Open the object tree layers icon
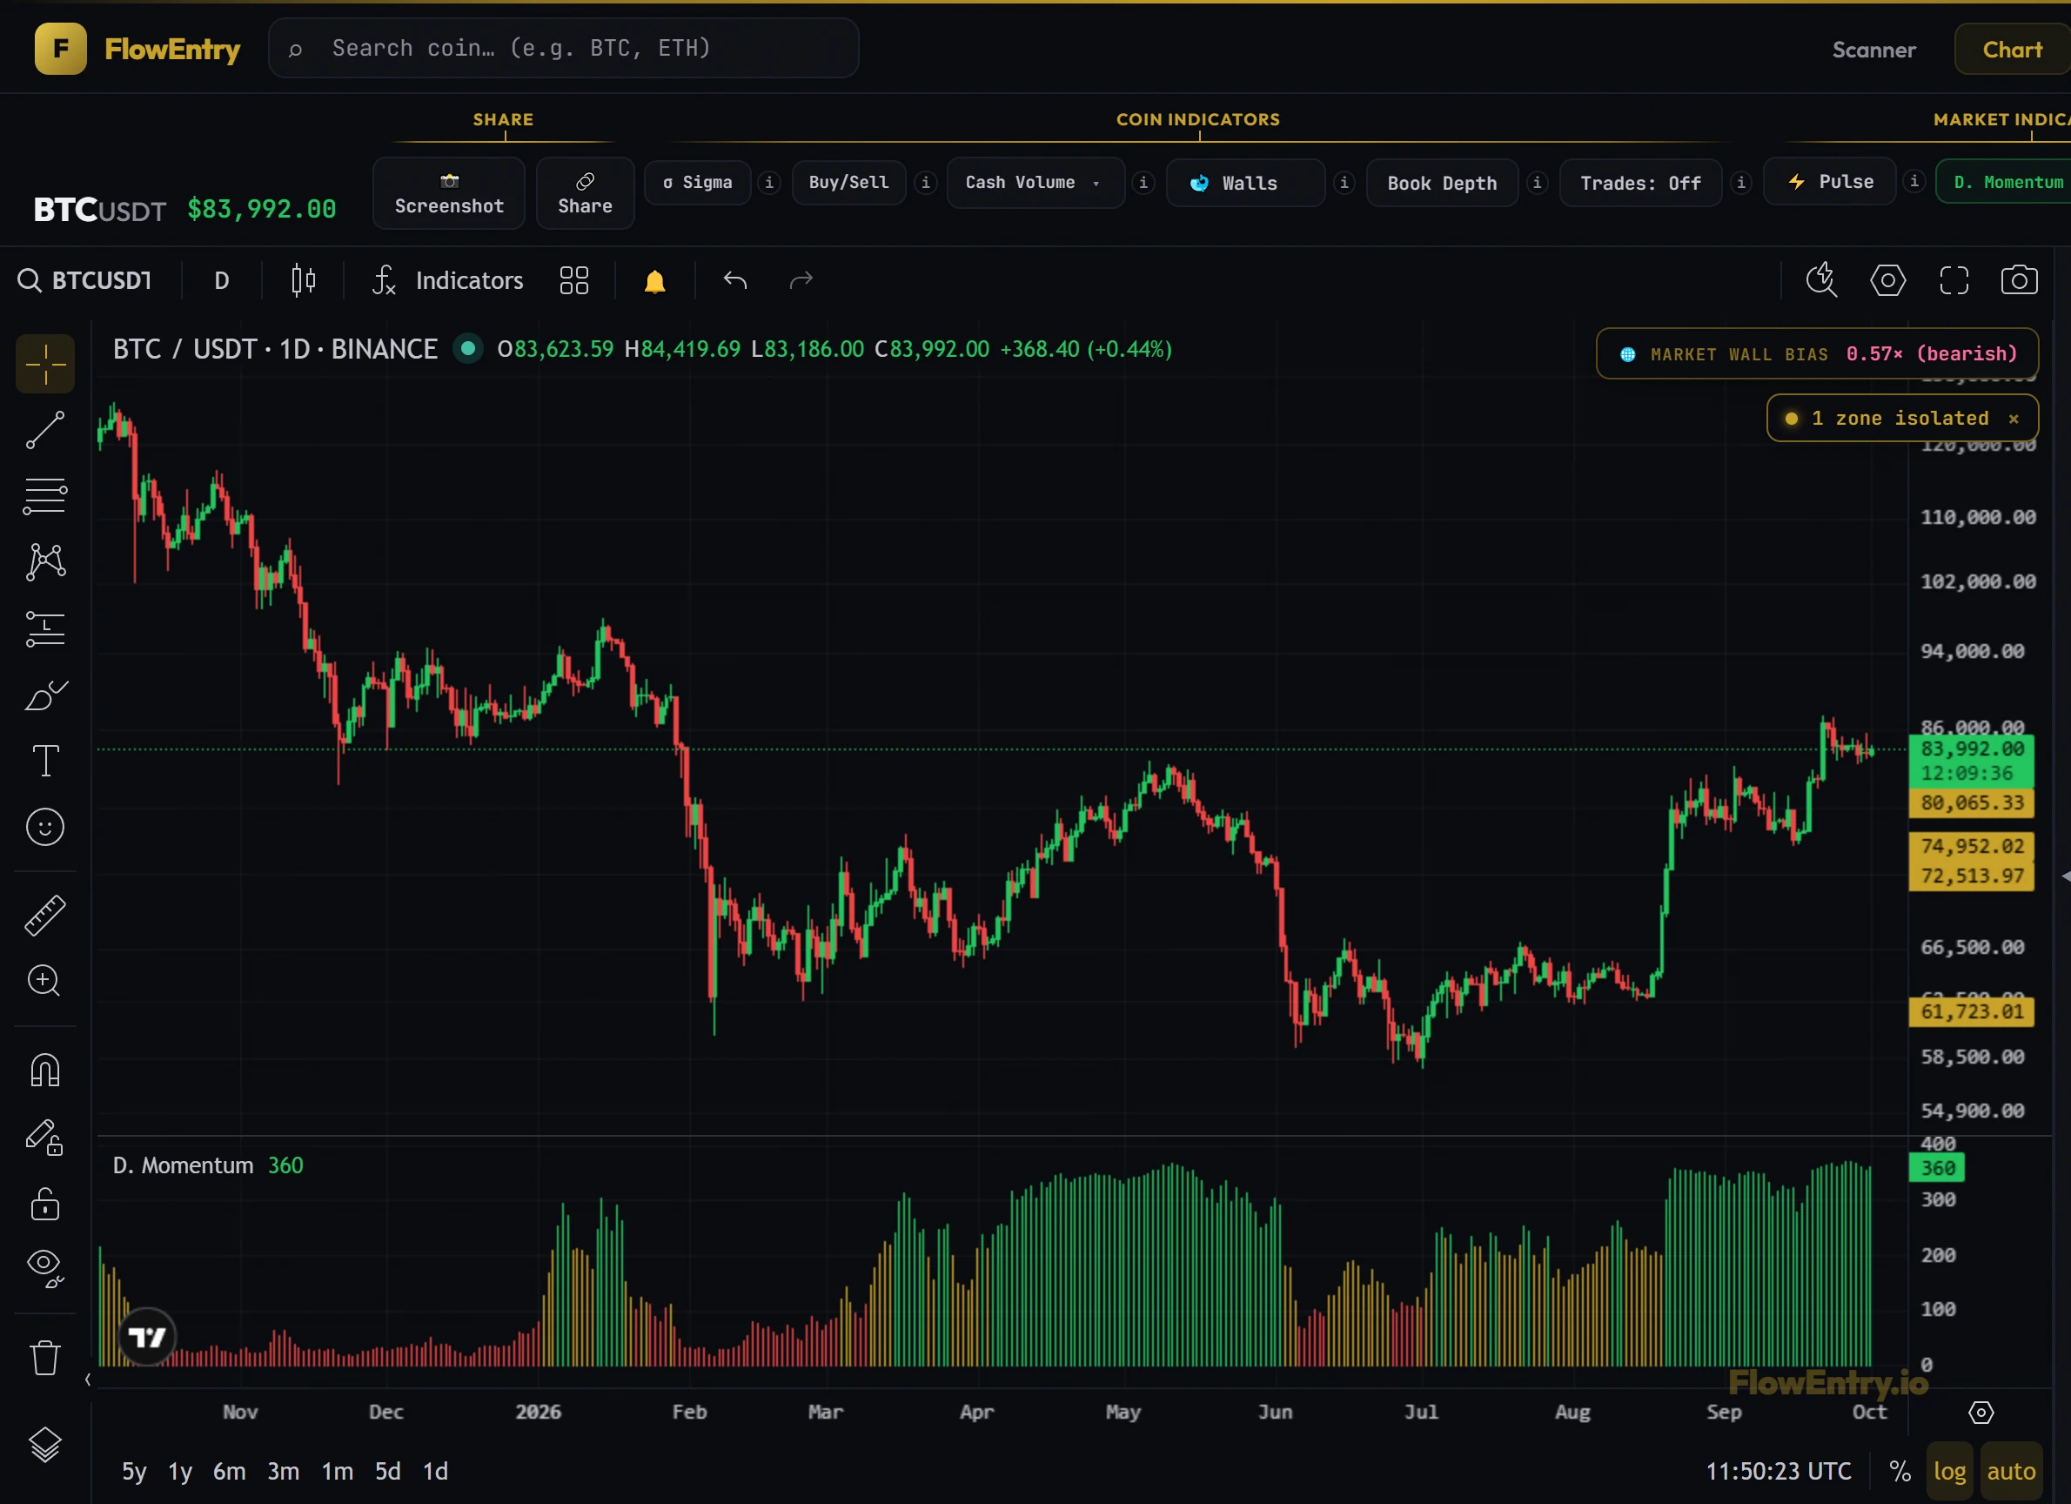 pos(44,1445)
